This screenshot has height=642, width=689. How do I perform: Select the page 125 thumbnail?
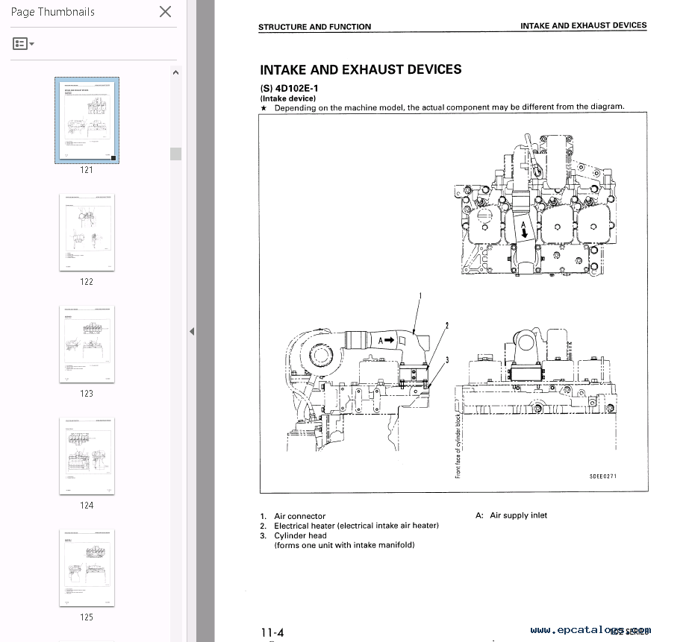coord(87,567)
